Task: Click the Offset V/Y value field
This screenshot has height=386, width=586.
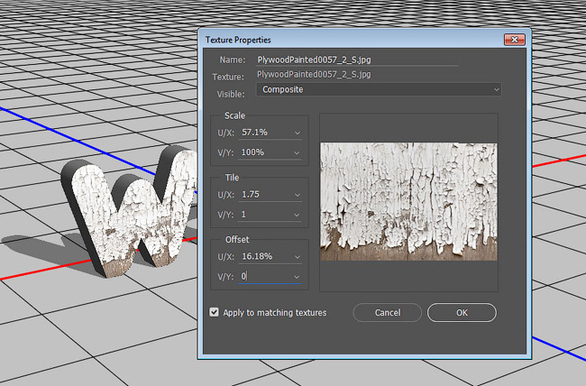Action: coord(265,277)
